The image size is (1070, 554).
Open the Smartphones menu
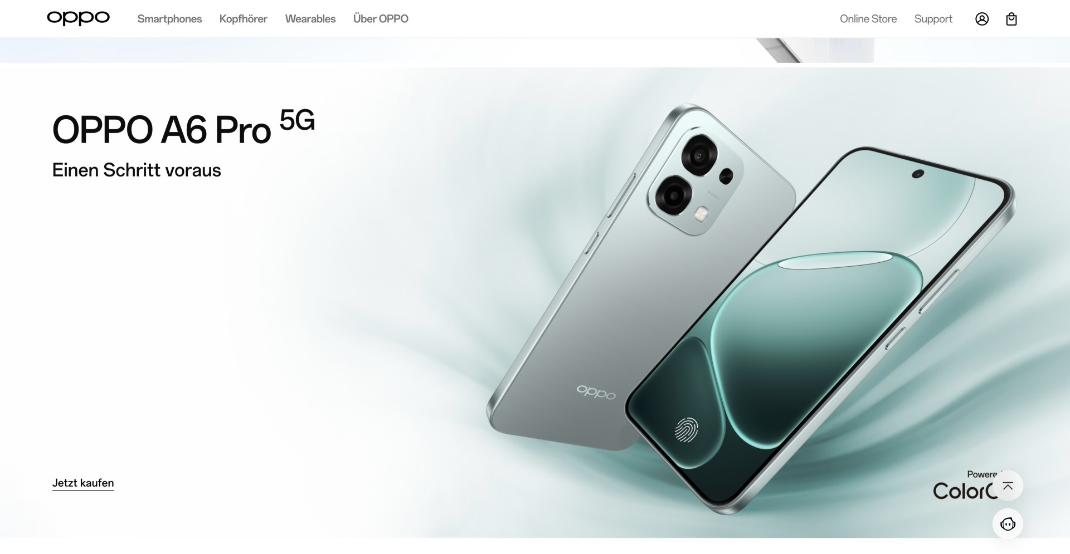(169, 19)
